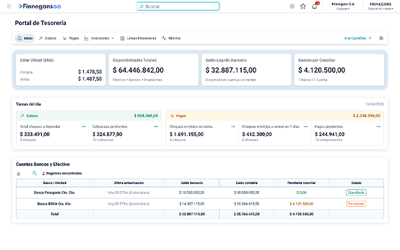Click the gray status circle icon
The width and height of the screenshot is (400, 250).
tap(292, 6)
